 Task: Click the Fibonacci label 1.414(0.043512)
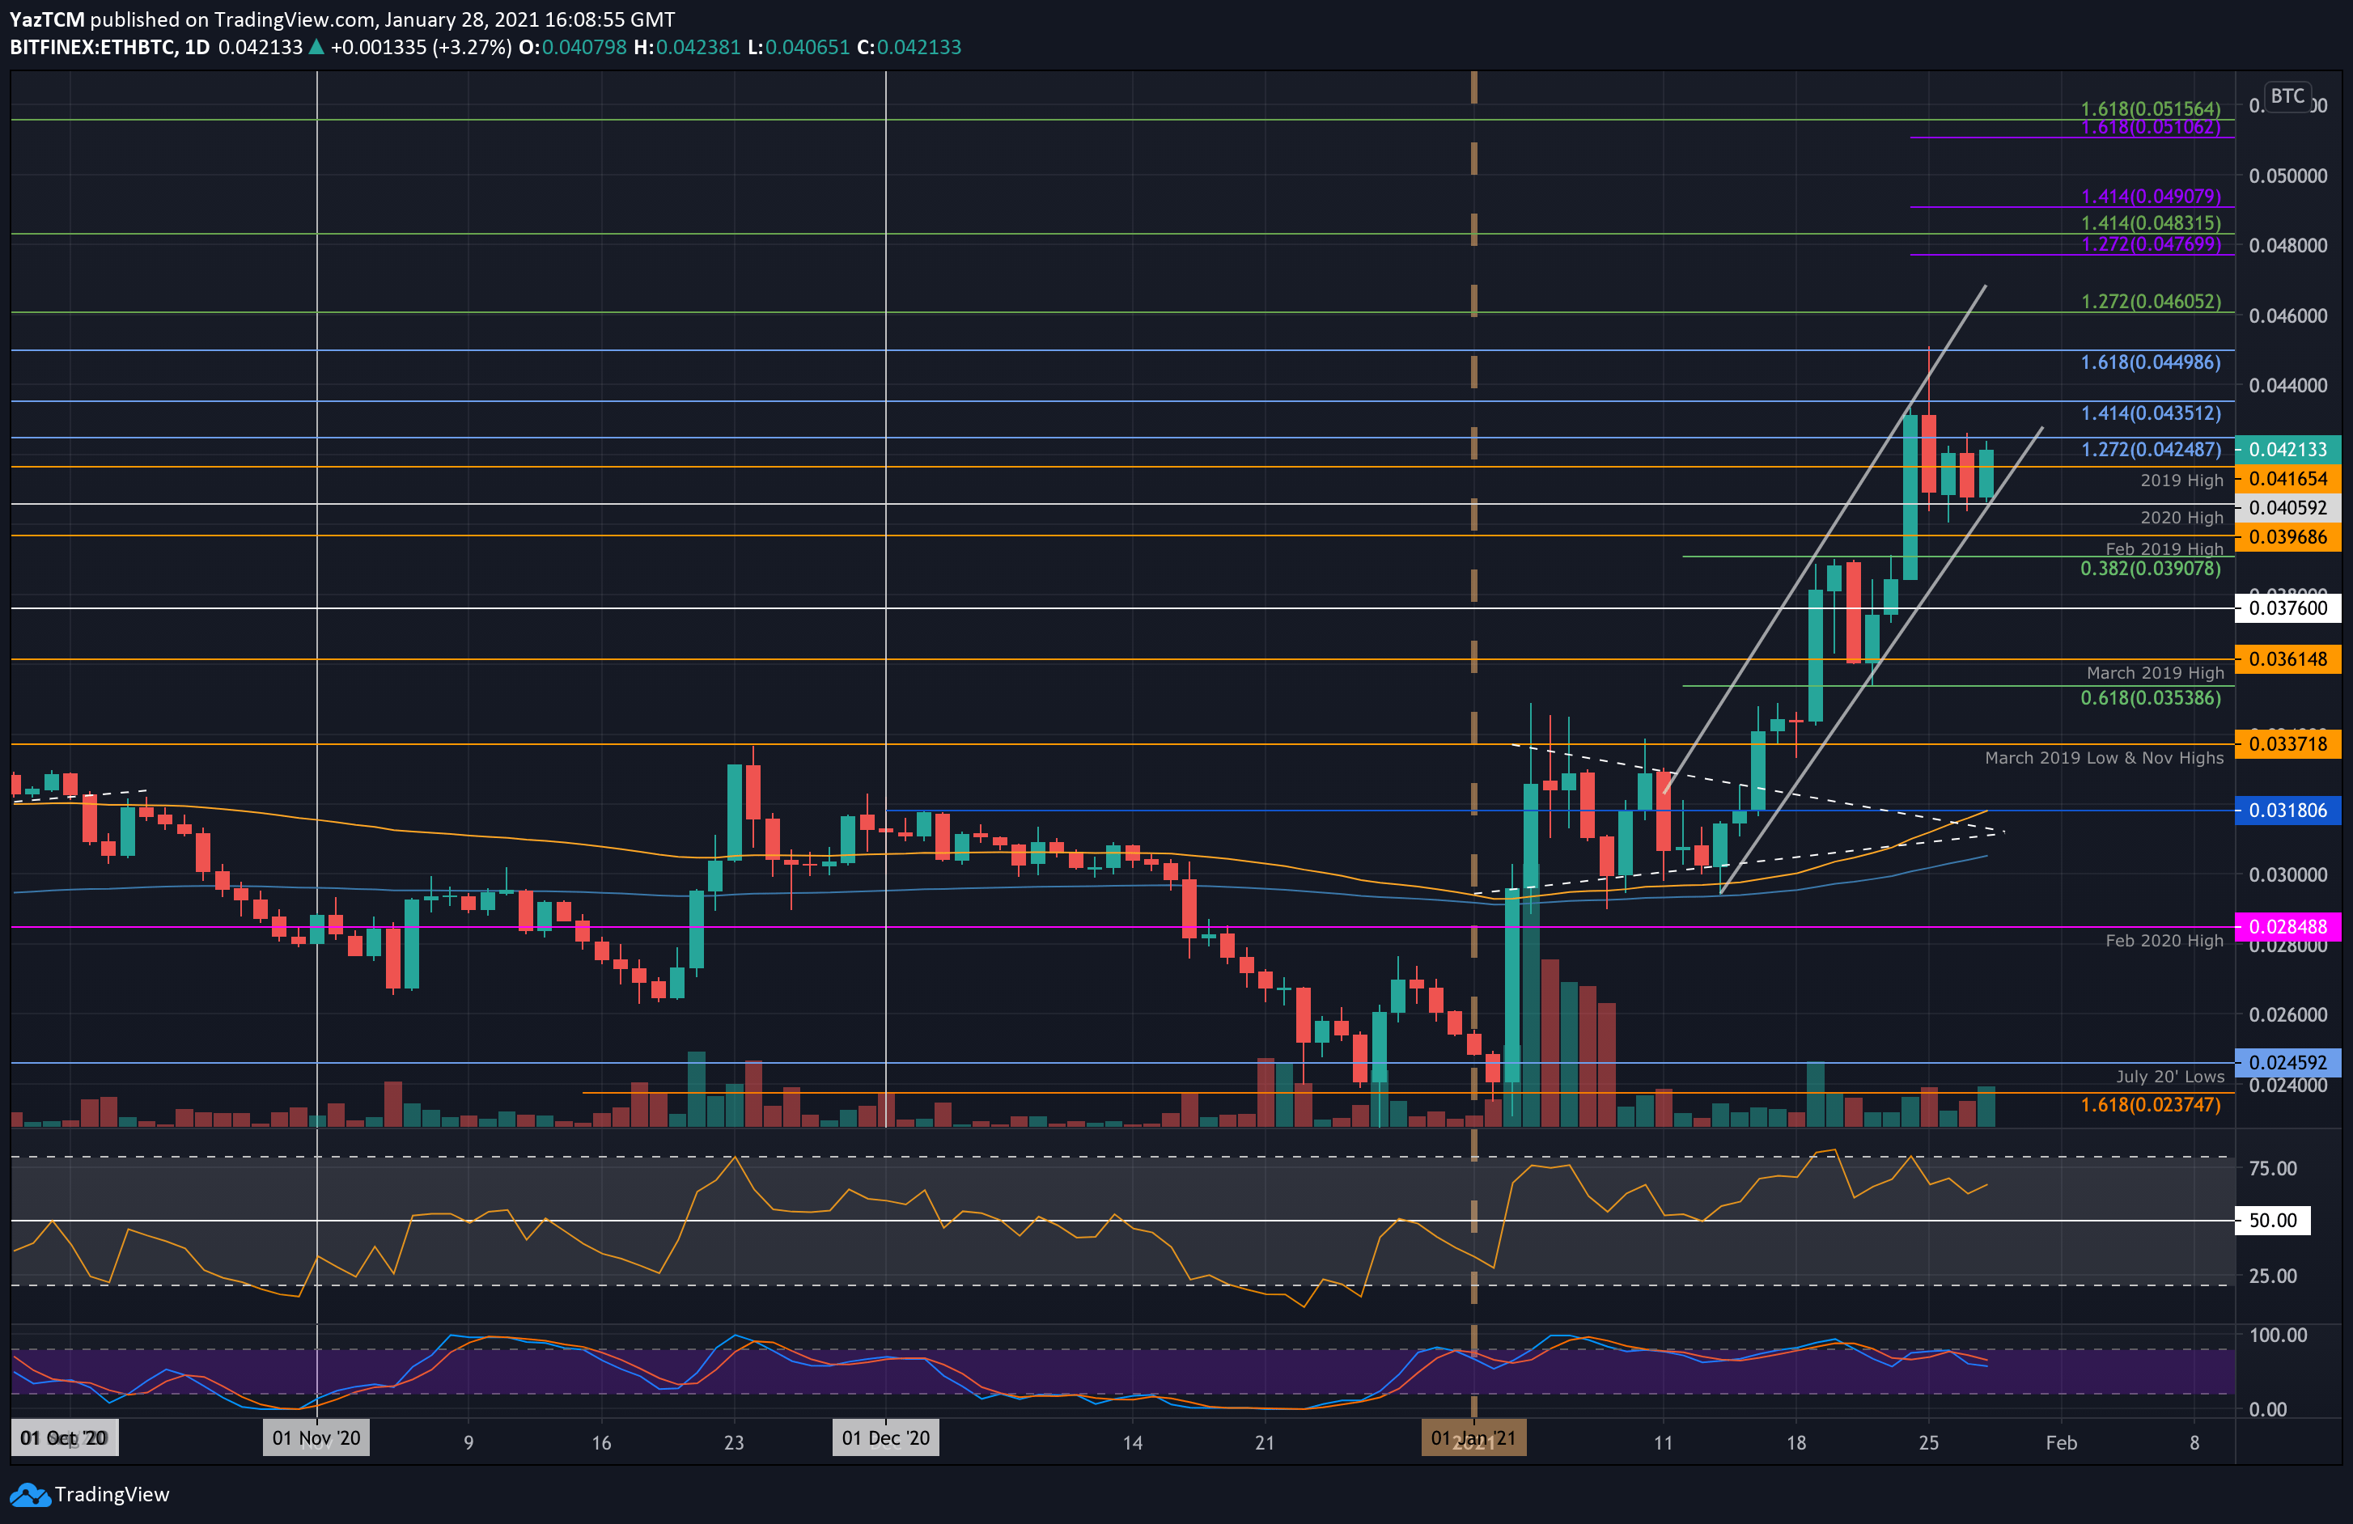pos(2151,414)
